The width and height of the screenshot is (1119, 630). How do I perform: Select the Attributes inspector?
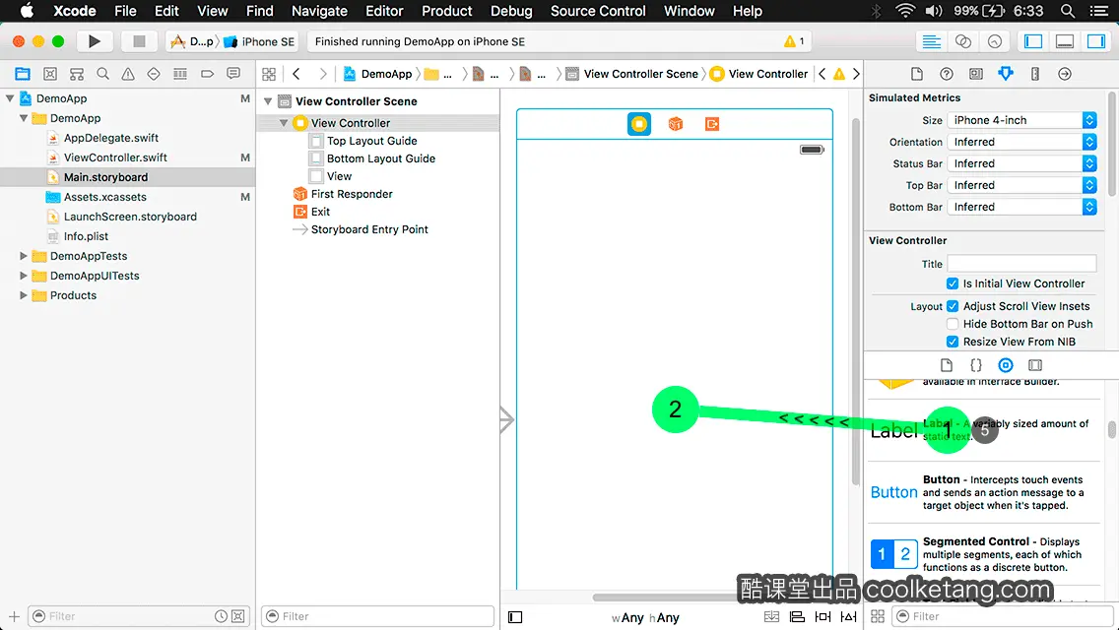pos(1006,74)
